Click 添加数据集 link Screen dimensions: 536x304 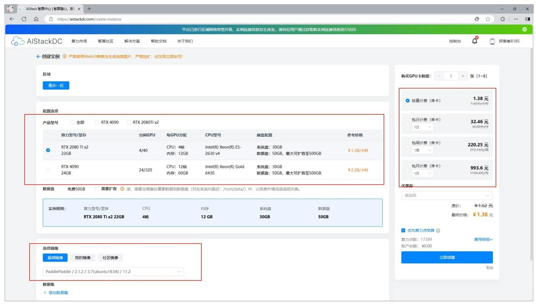(x=56, y=293)
